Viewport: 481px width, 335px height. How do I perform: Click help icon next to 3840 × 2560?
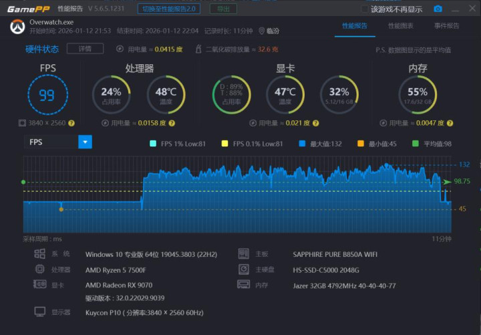coord(71,123)
